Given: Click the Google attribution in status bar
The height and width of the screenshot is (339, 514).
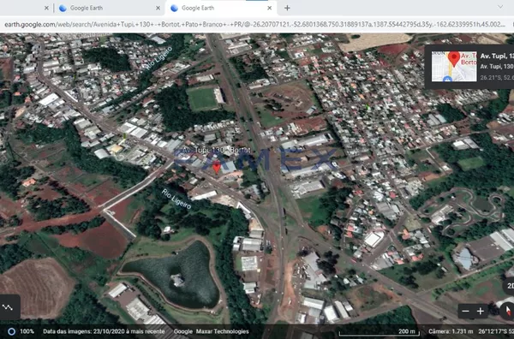Looking at the screenshot, I should coord(183,331).
